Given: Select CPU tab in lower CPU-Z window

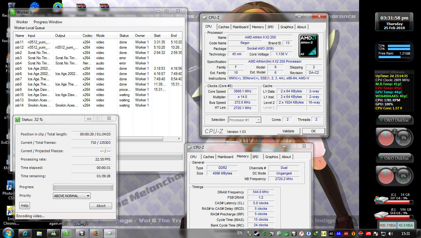Looking at the screenshot, I should (x=193, y=157).
